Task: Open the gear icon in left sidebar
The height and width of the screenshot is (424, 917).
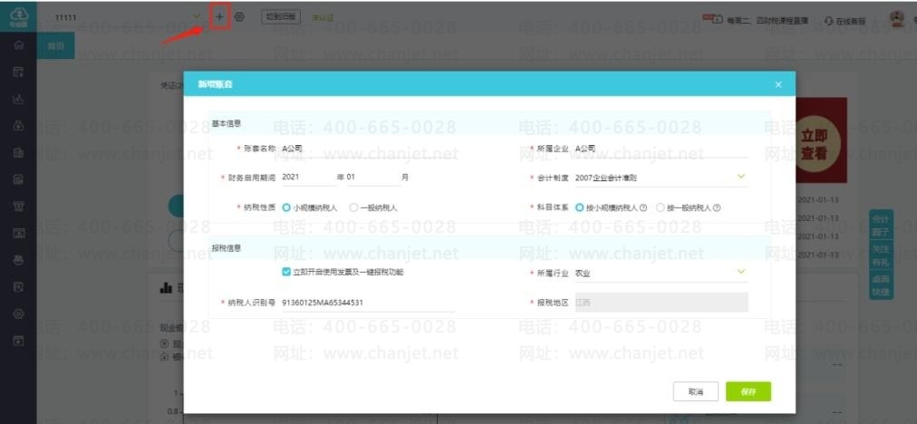Action: (x=18, y=313)
